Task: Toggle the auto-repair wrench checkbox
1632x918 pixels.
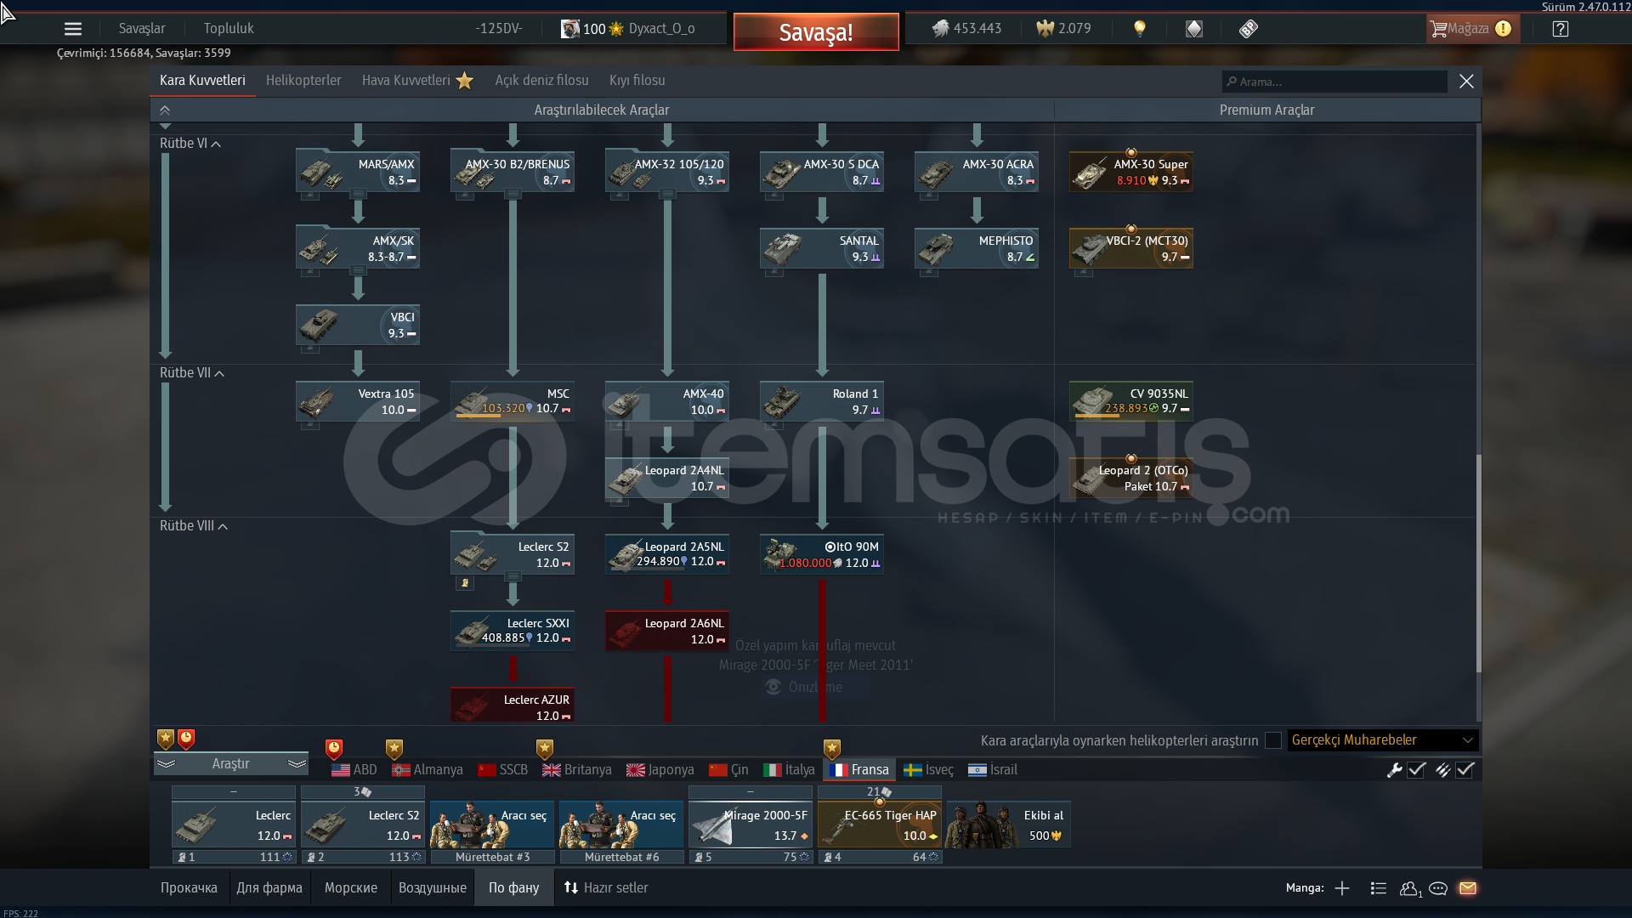Action: coord(1416,770)
